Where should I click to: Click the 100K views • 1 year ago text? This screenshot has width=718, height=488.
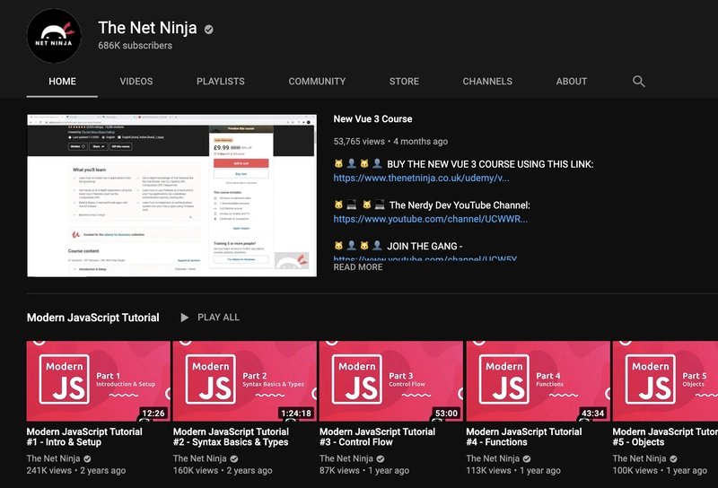coord(660,471)
